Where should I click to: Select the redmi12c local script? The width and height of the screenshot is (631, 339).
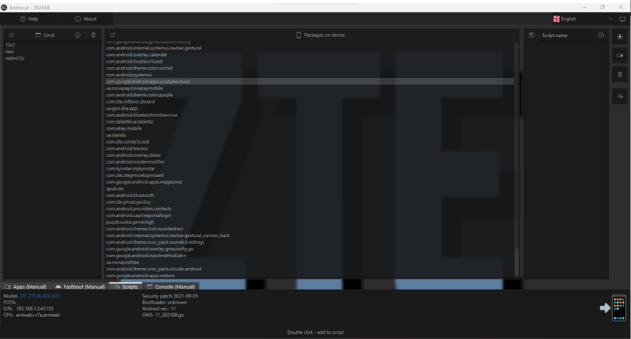[15, 58]
